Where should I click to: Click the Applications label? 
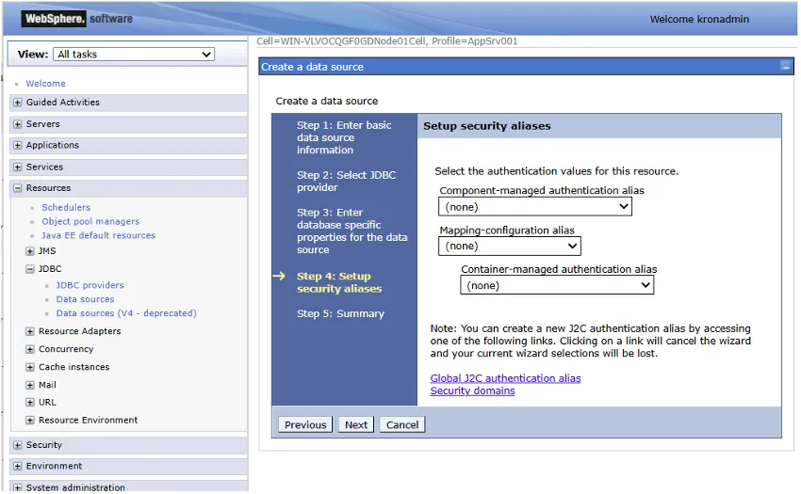point(53,146)
